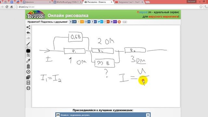The image size is (208, 117).
Task: Reload the page
Action: pyautogui.click(x=7, y=7)
